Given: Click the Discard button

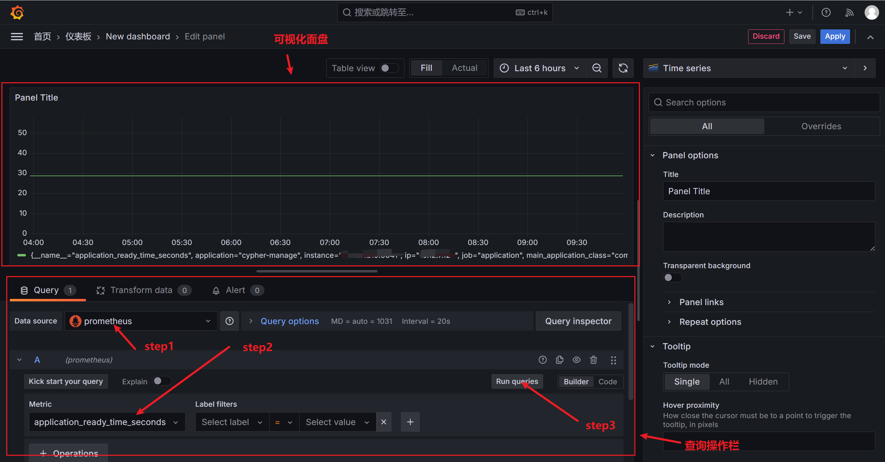Looking at the screenshot, I should (766, 37).
